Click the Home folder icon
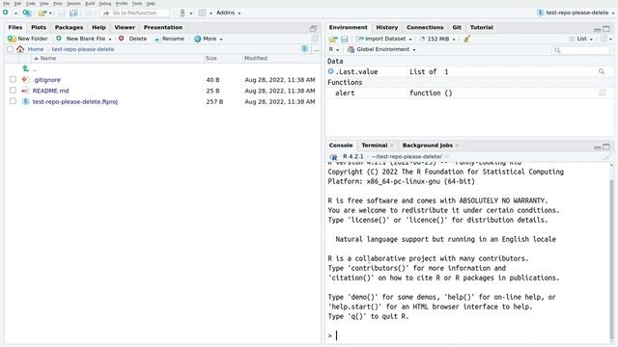Viewport: 618px width, 347px height. pyautogui.click(x=20, y=49)
